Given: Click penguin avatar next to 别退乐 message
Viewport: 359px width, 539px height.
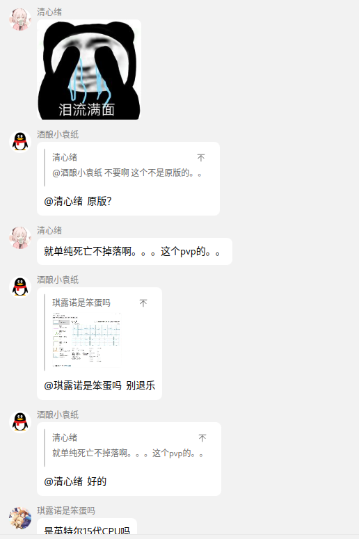Looking at the screenshot, I should [20, 287].
